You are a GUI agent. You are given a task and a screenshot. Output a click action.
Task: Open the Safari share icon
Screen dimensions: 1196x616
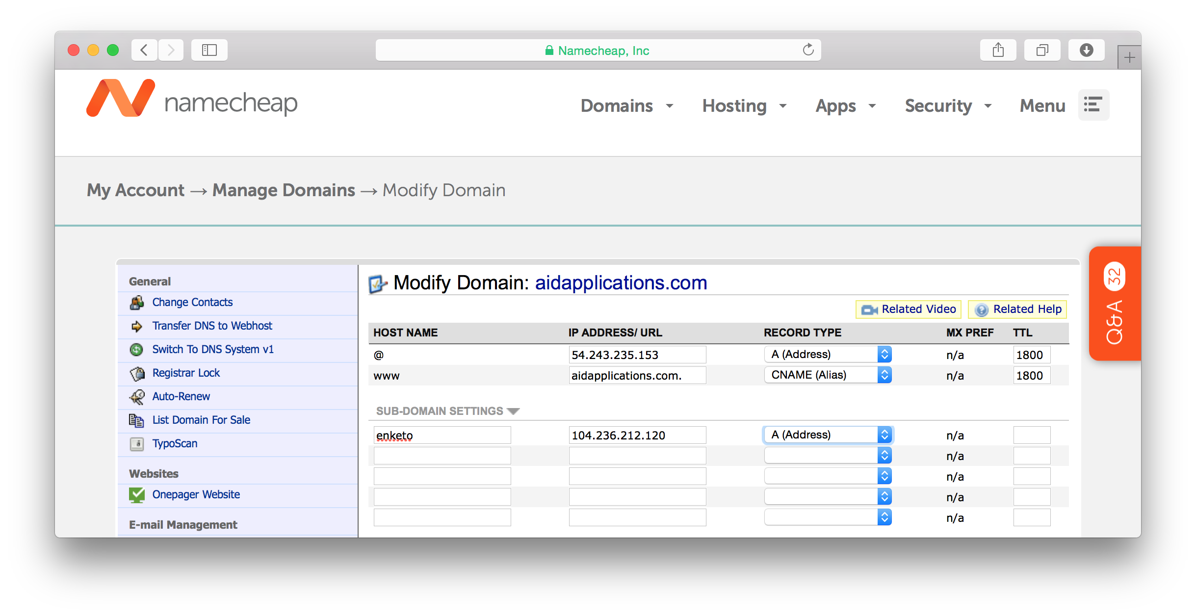[x=998, y=50]
